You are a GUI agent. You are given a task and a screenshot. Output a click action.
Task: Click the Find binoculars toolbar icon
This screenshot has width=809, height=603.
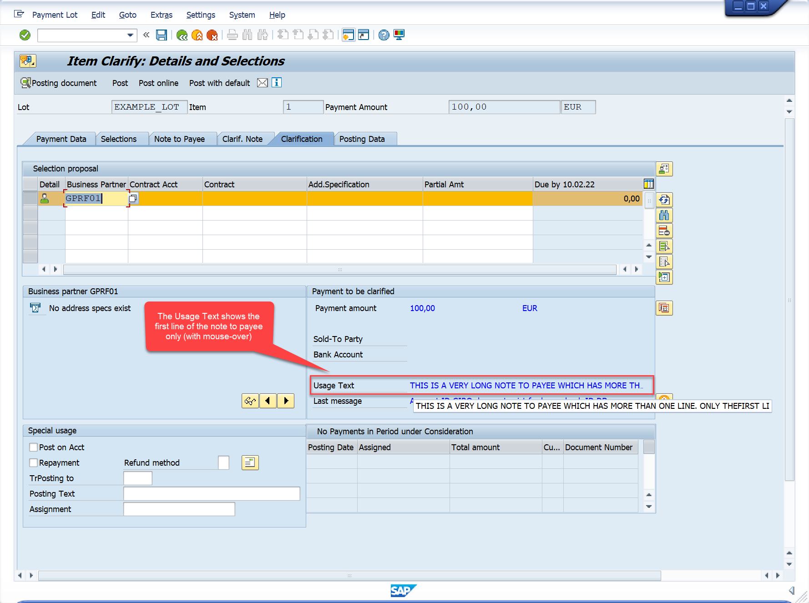click(x=248, y=35)
